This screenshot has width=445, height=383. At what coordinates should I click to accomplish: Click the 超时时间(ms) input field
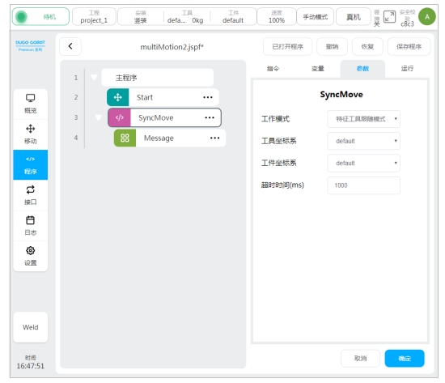(x=363, y=185)
